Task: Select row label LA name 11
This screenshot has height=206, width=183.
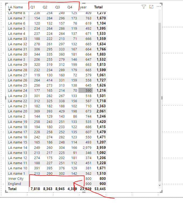Action: (18, 163)
